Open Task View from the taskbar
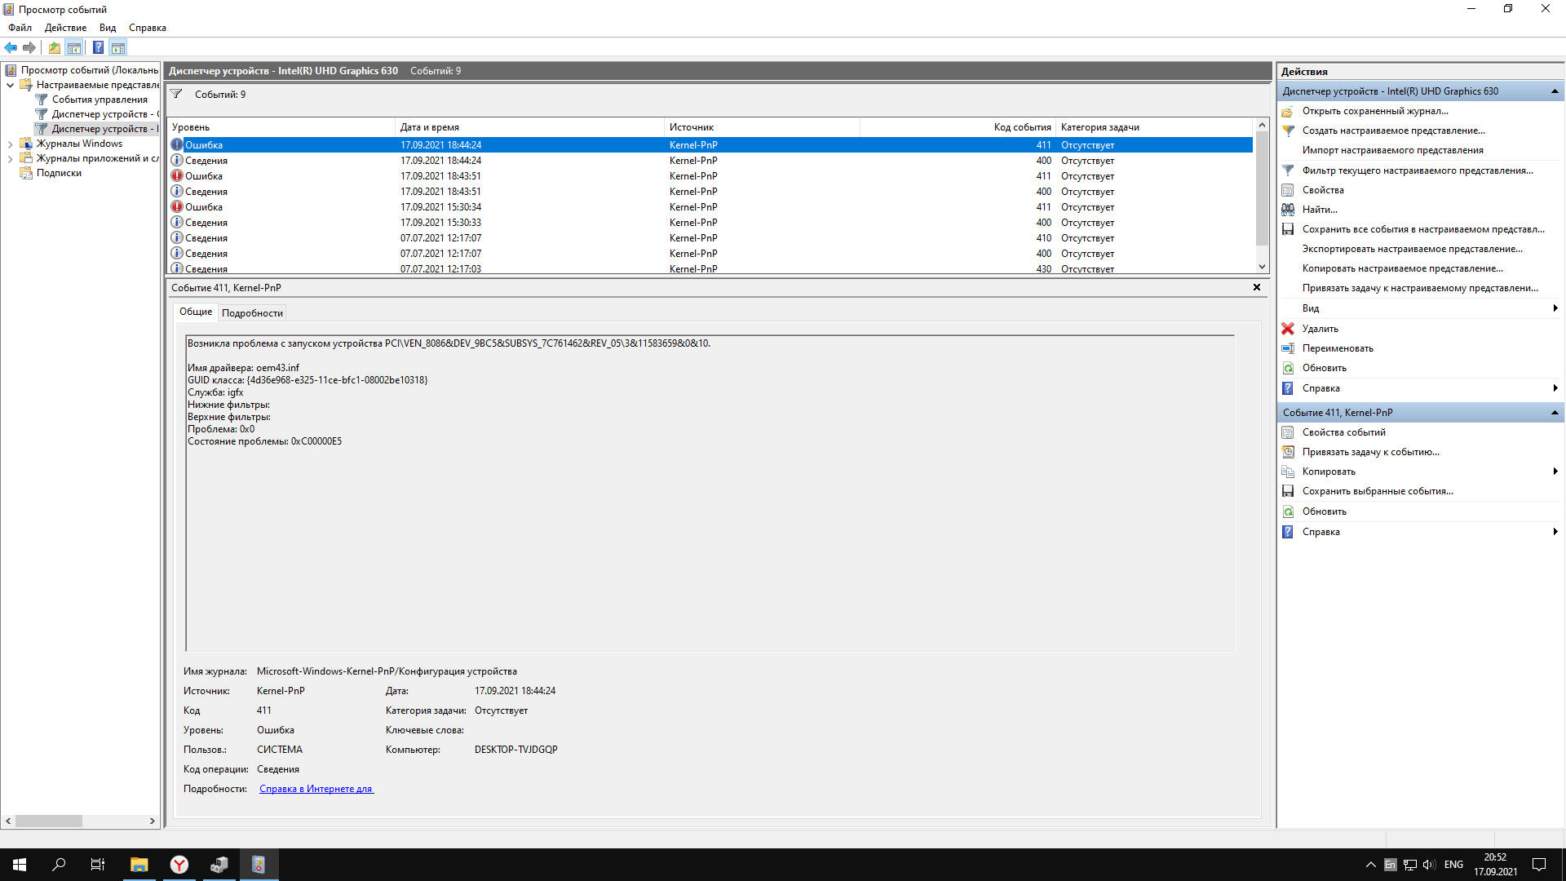The height and width of the screenshot is (881, 1566). 98,865
